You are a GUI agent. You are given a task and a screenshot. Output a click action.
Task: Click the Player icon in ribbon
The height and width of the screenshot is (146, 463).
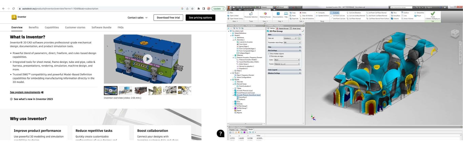(x=415, y=16)
